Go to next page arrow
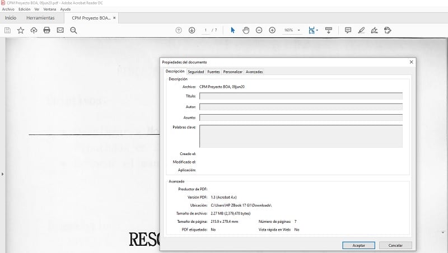The height and width of the screenshot is (253, 448). (x=192, y=30)
